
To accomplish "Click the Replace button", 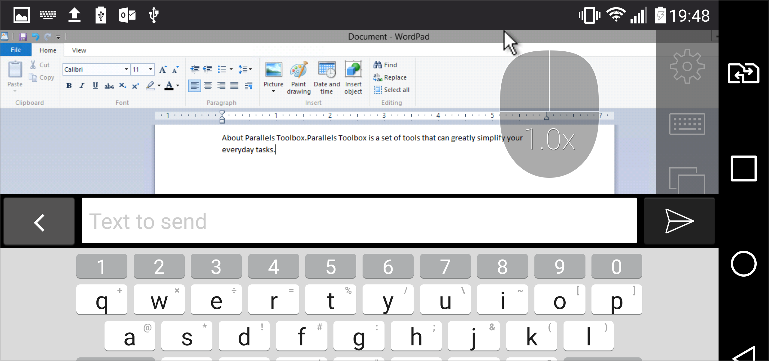I will point(391,77).
